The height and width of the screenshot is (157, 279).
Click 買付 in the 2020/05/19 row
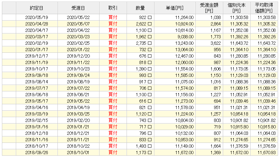[x=113, y=17]
